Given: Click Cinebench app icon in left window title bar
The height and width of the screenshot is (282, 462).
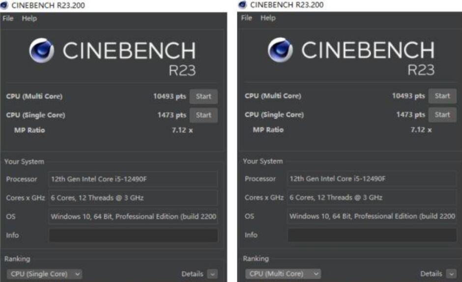Looking at the screenshot, I should [x=4, y=5].
